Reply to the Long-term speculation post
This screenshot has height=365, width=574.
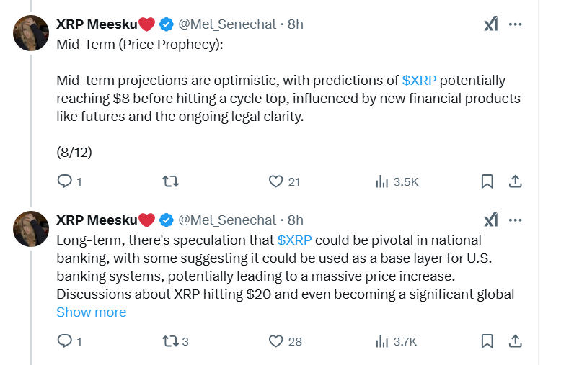pyautogui.click(x=65, y=341)
